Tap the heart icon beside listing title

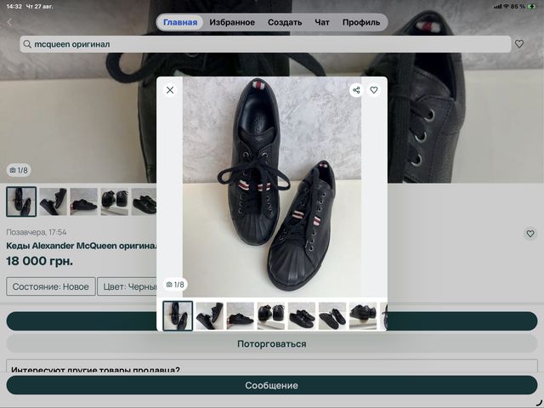[x=530, y=234]
